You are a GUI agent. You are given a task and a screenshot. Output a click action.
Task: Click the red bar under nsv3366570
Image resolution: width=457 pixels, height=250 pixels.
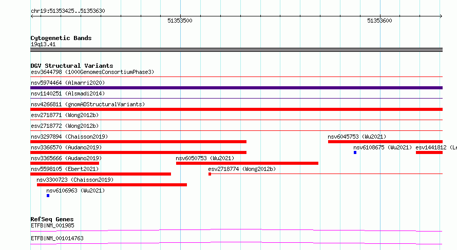[139, 152]
